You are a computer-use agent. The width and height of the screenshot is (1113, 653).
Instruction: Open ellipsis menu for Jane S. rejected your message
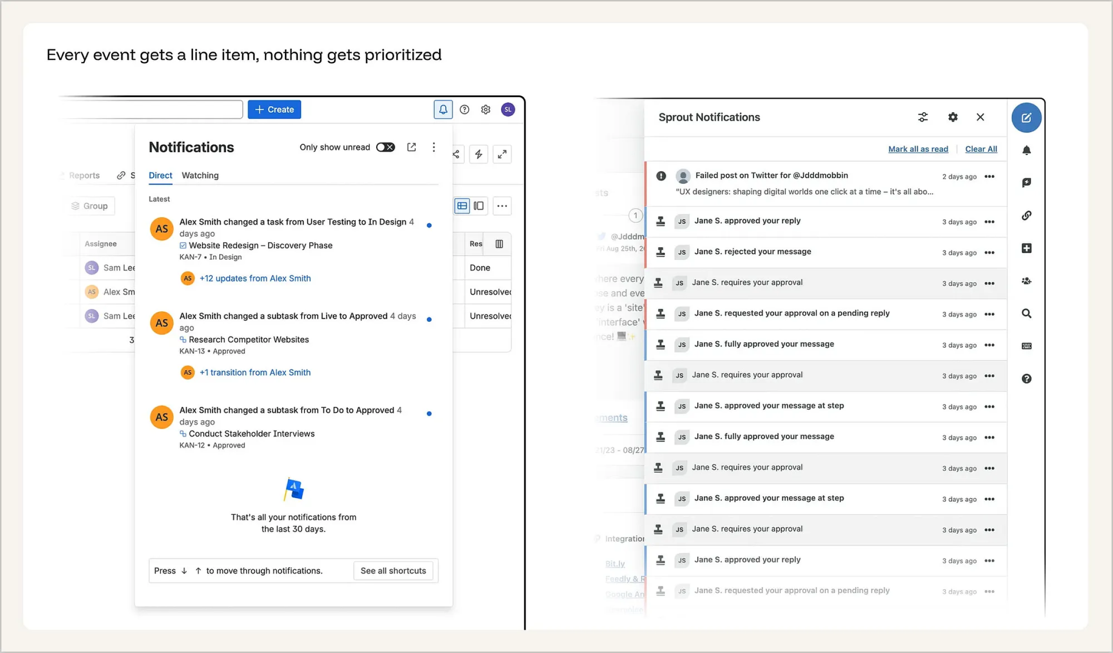[989, 253]
